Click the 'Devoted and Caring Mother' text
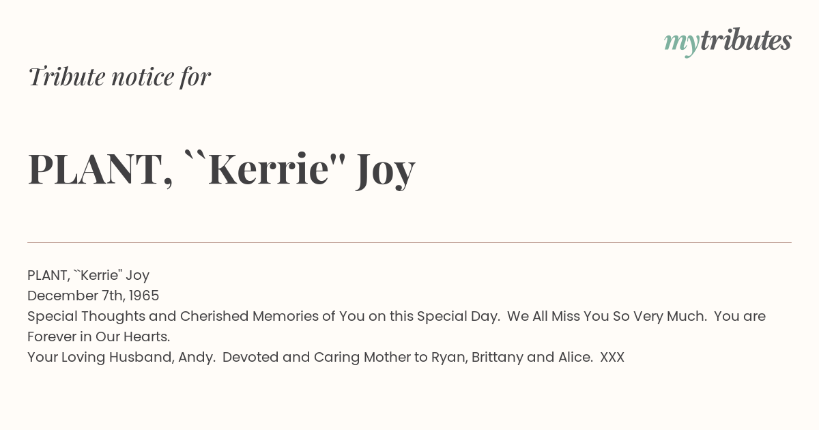Screen dimensions: 819x430 [x=316, y=357]
